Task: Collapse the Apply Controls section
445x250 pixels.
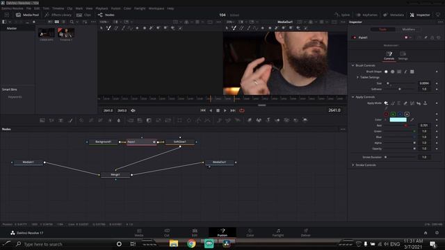Action: click(x=353, y=97)
